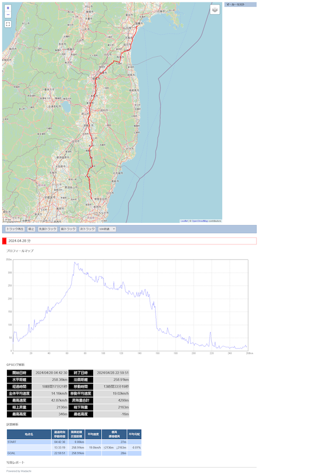
Task: Click the 写真レポート heading
Action: pyautogui.click(x=15, y=462)
